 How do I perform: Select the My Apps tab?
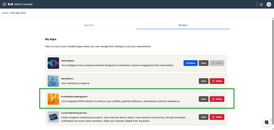(x=183, y=25)
